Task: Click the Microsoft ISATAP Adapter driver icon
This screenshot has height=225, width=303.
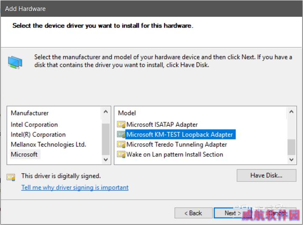Action: (x=121, y=124)
